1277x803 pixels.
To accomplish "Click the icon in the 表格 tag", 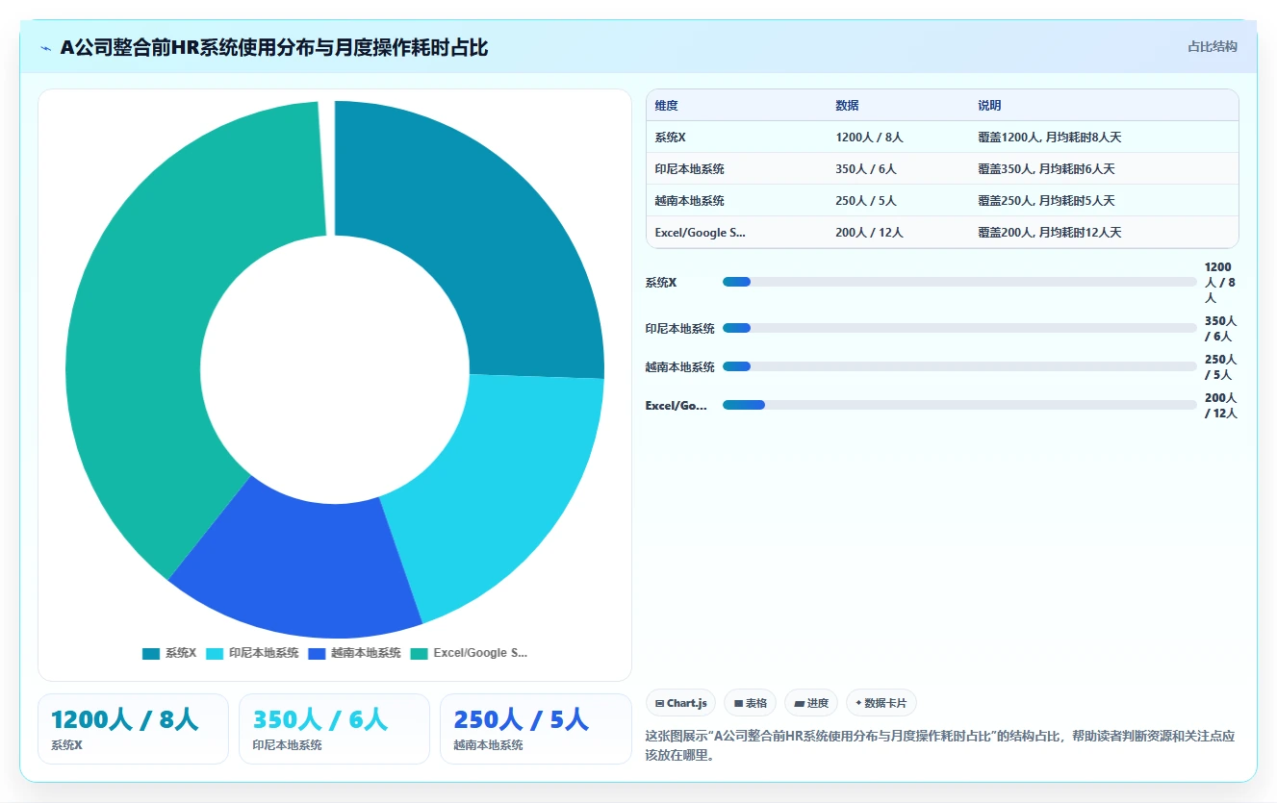I will click(738, 704).
